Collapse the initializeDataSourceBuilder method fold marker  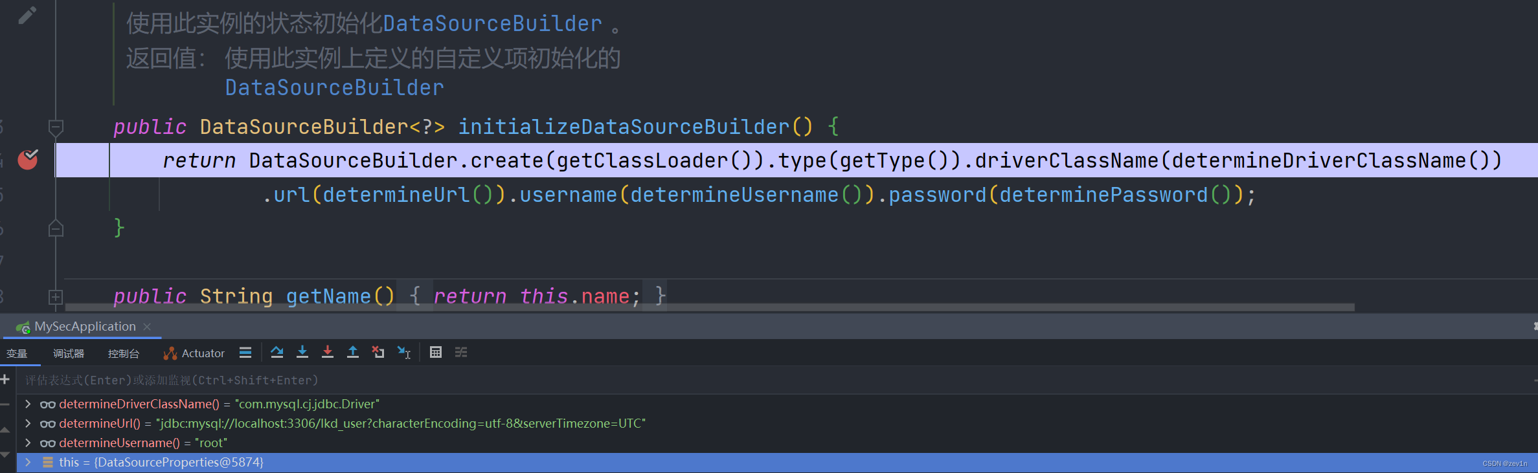56,127
